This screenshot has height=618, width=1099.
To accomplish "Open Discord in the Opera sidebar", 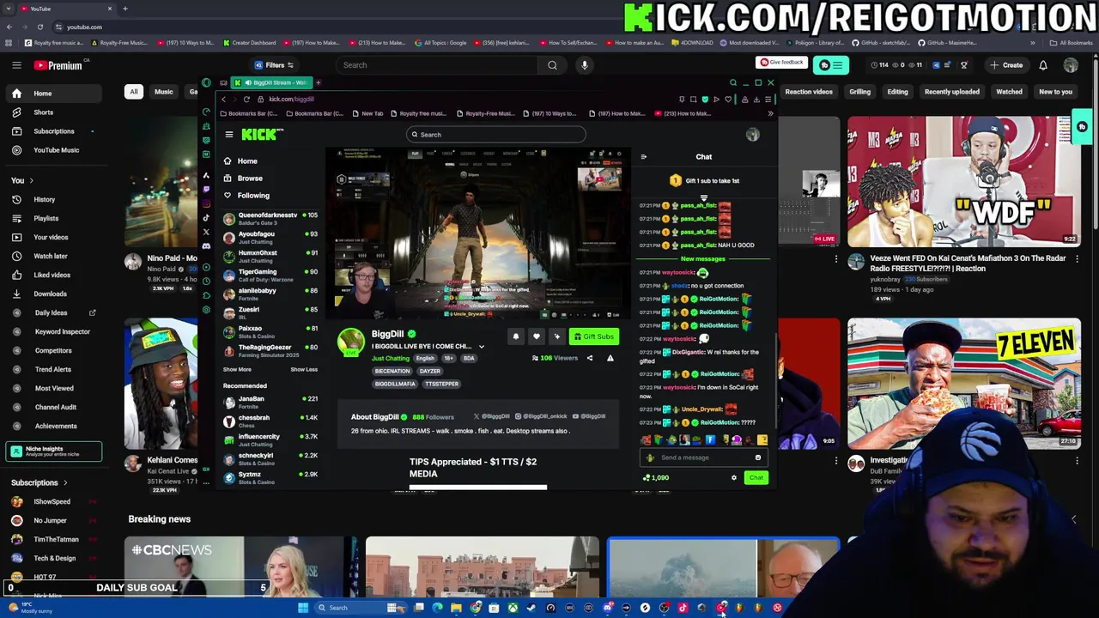I will pyautogui.click(x=206, y=245).
